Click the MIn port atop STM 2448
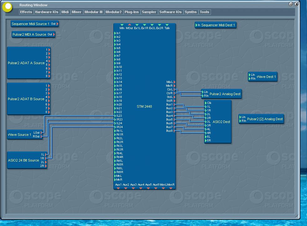 point(122,25)
